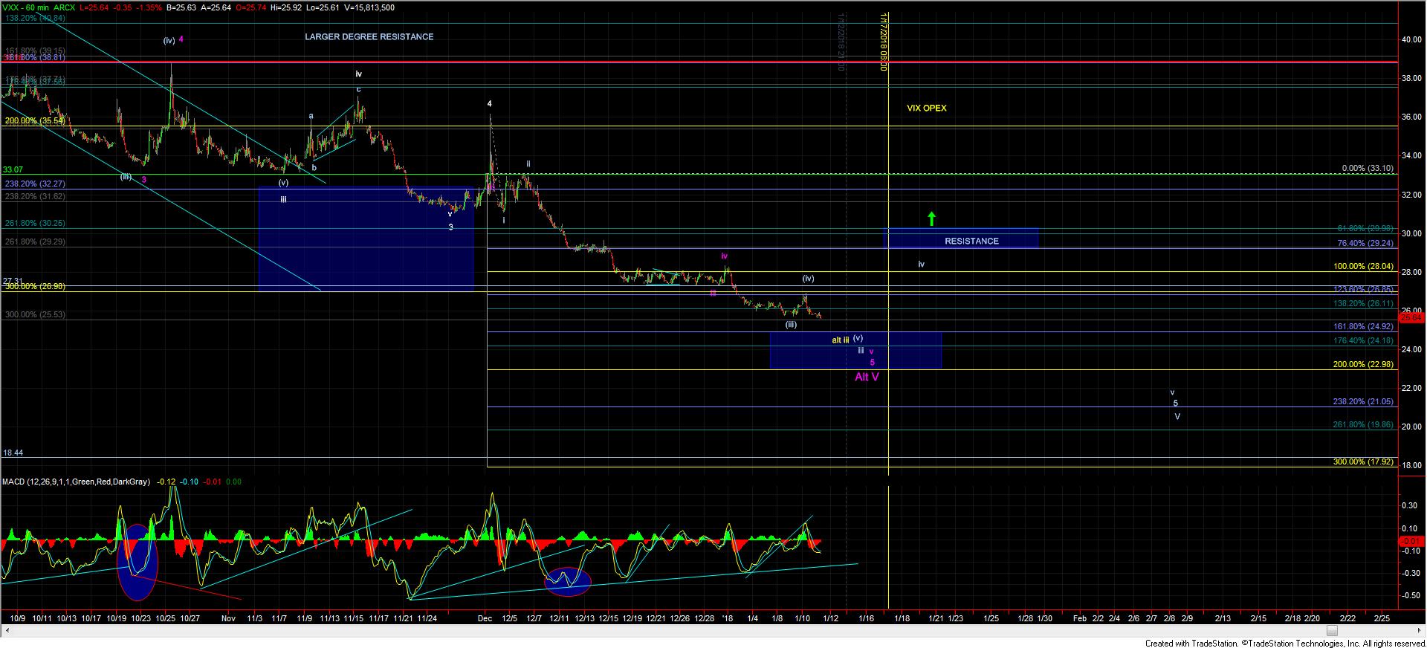
Task: Click the VXX - 60 min symbol header
Action: click(x=28, y=7)
